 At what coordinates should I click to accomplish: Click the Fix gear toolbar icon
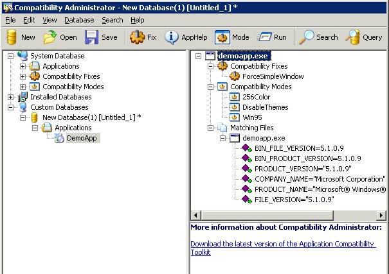(137, 37)
